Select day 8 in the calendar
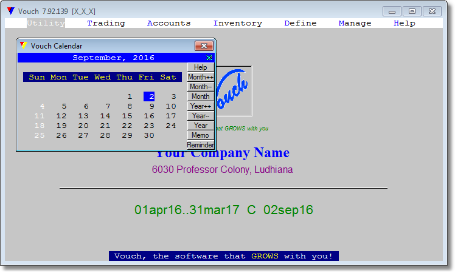Screen dimensions: 455x273 [130, 106]
